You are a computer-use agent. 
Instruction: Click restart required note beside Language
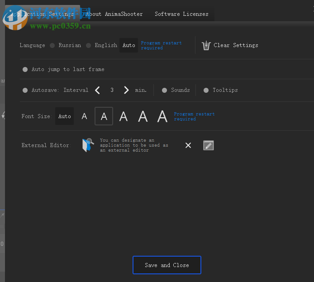[x=161, y=45]
